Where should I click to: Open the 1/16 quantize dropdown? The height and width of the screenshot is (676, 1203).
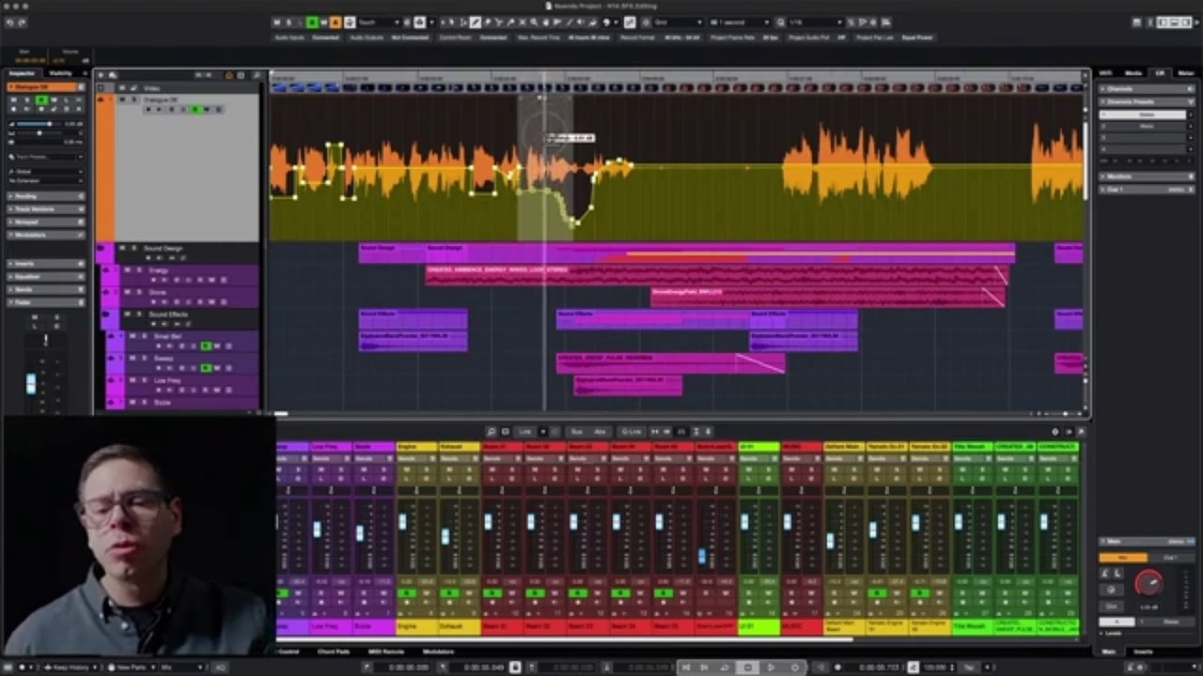(x=815, y=22)
